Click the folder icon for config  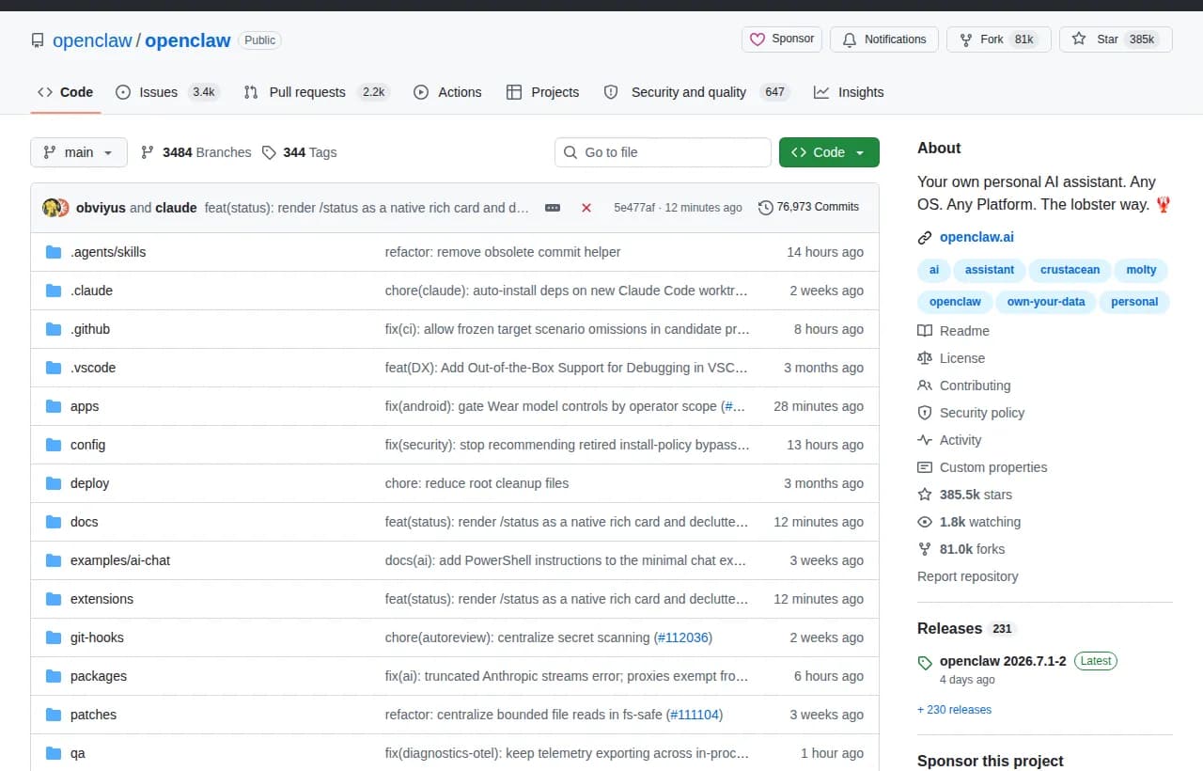pos(54,445)
